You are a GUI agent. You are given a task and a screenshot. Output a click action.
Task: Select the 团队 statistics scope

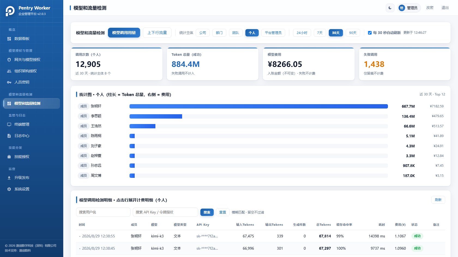[236, 33]
